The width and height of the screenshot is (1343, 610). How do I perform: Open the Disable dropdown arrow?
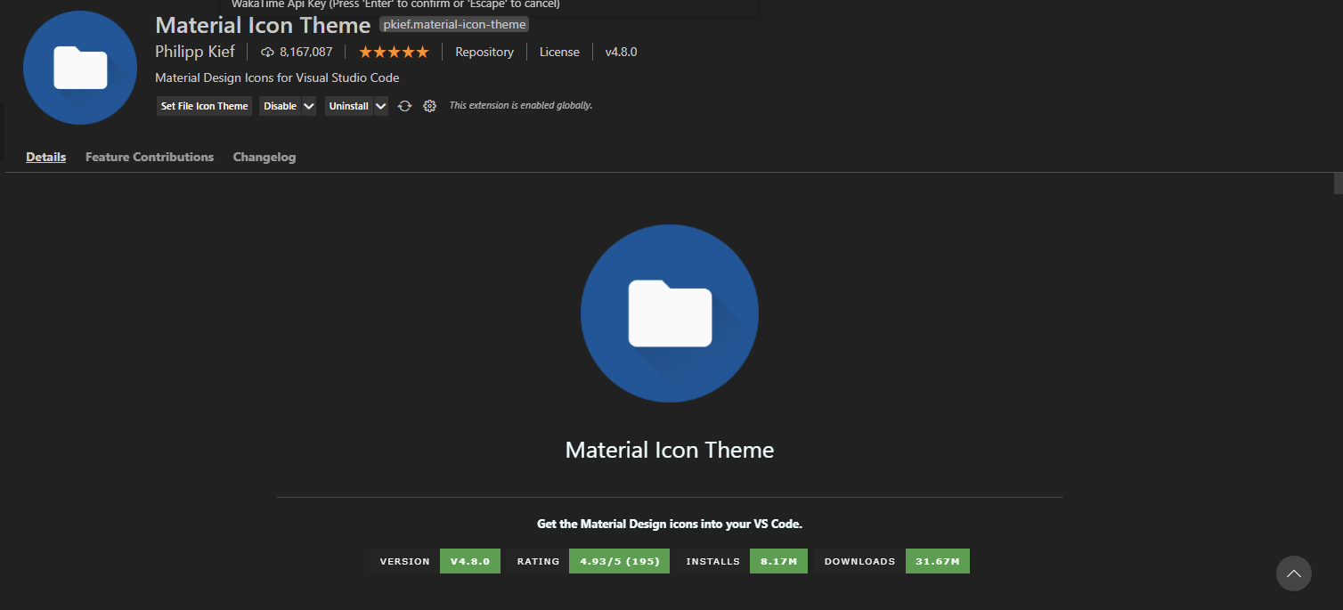click(x=309, y=106)
